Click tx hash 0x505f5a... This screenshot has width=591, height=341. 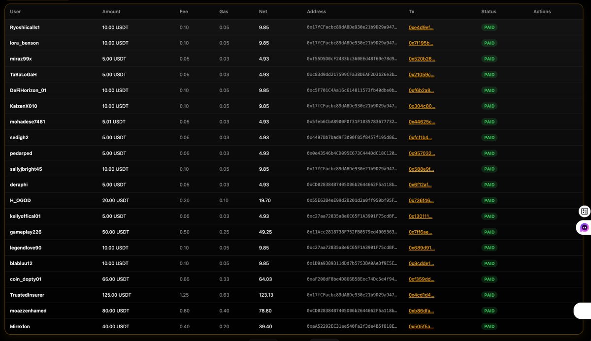[x=421, y=327]
